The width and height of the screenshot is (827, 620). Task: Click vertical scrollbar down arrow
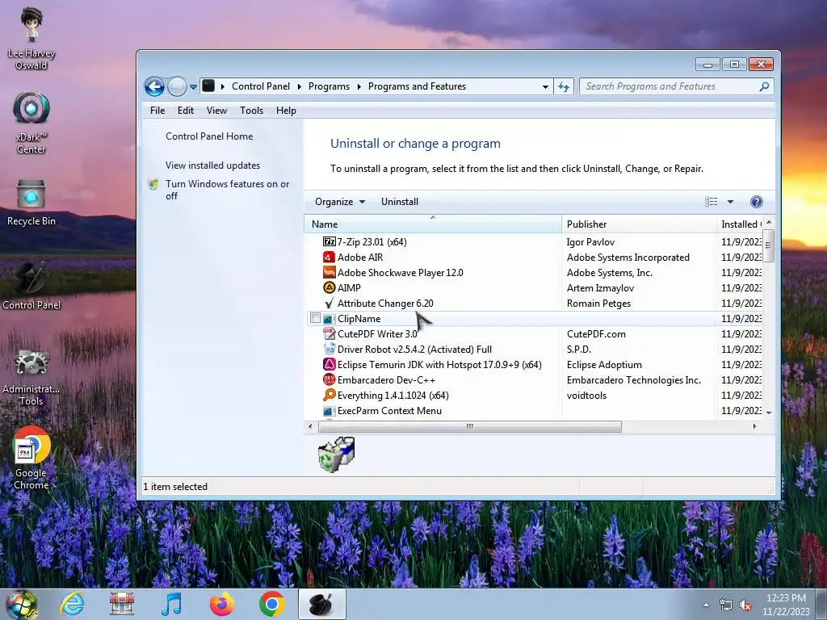[x=769, y=413]
